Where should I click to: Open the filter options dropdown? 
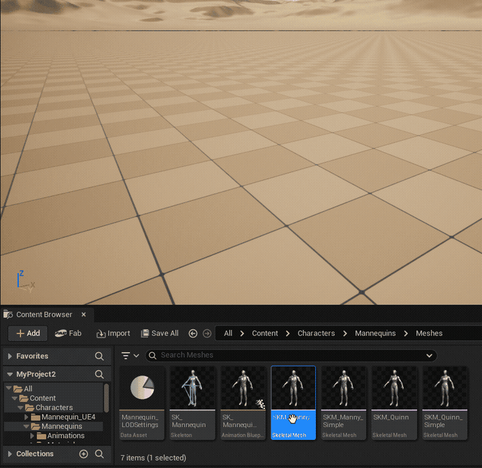pos(130,356)
